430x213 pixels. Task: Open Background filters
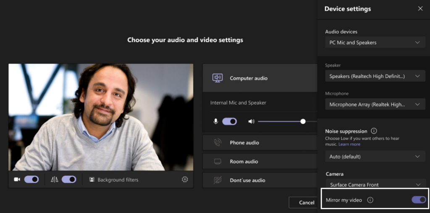coord(114,180)
